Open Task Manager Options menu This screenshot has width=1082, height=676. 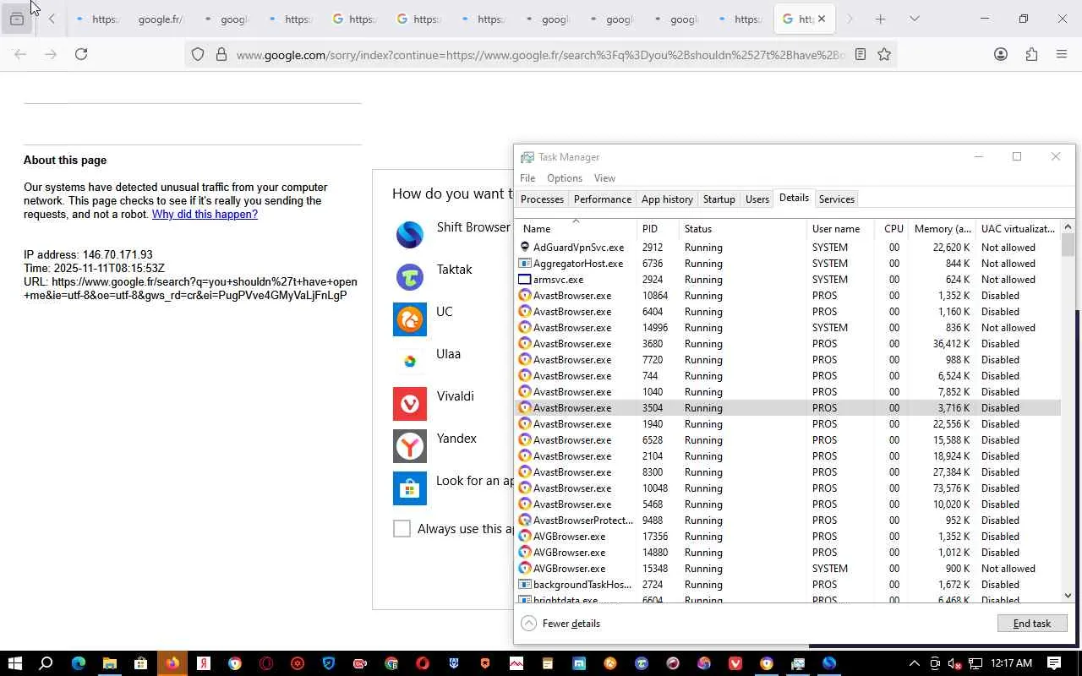point(565,178)
